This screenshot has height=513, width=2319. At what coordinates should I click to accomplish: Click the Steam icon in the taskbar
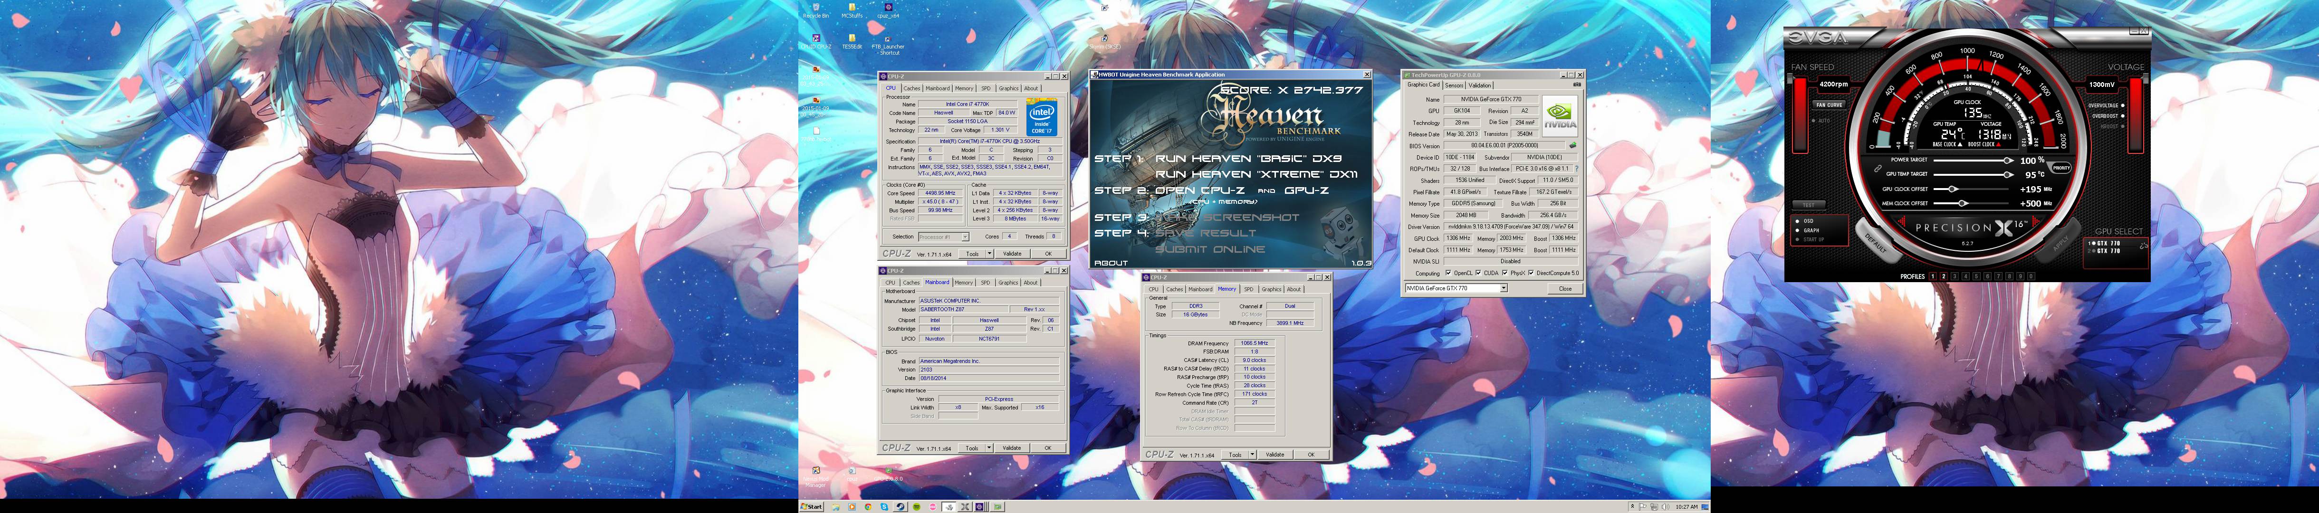[901, 507]
